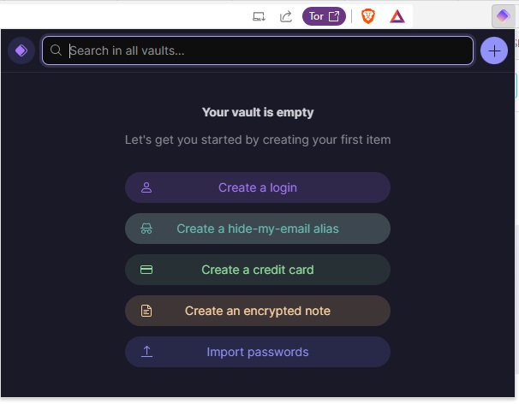This screenshot has height=410, width=519.
Task: Open the Proton Pass vault menu logo
Action: point(21,51)
